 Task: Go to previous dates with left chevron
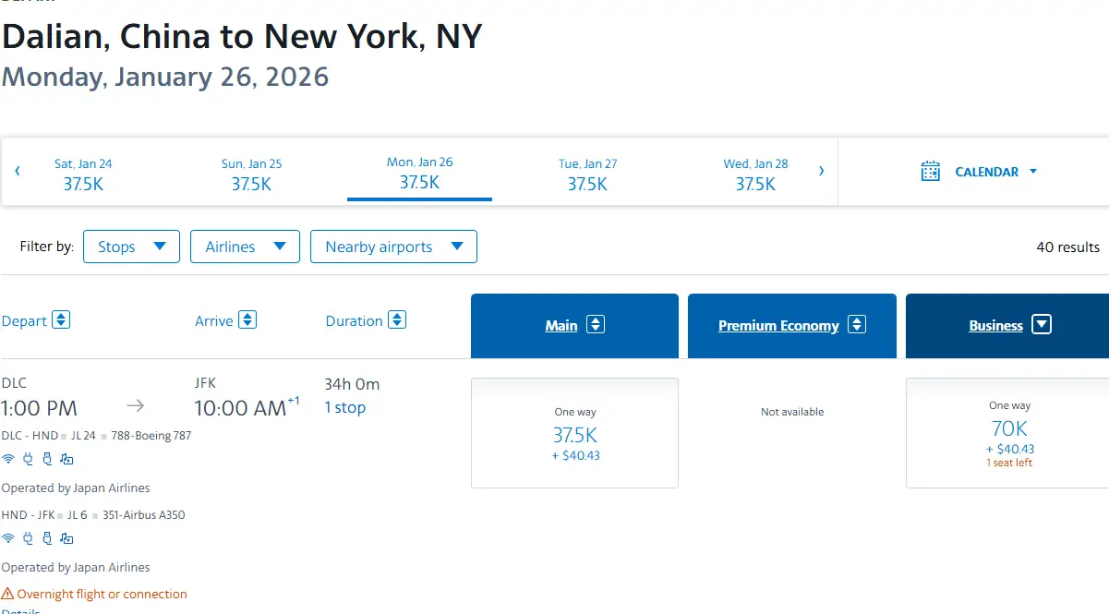click(18, 171)
